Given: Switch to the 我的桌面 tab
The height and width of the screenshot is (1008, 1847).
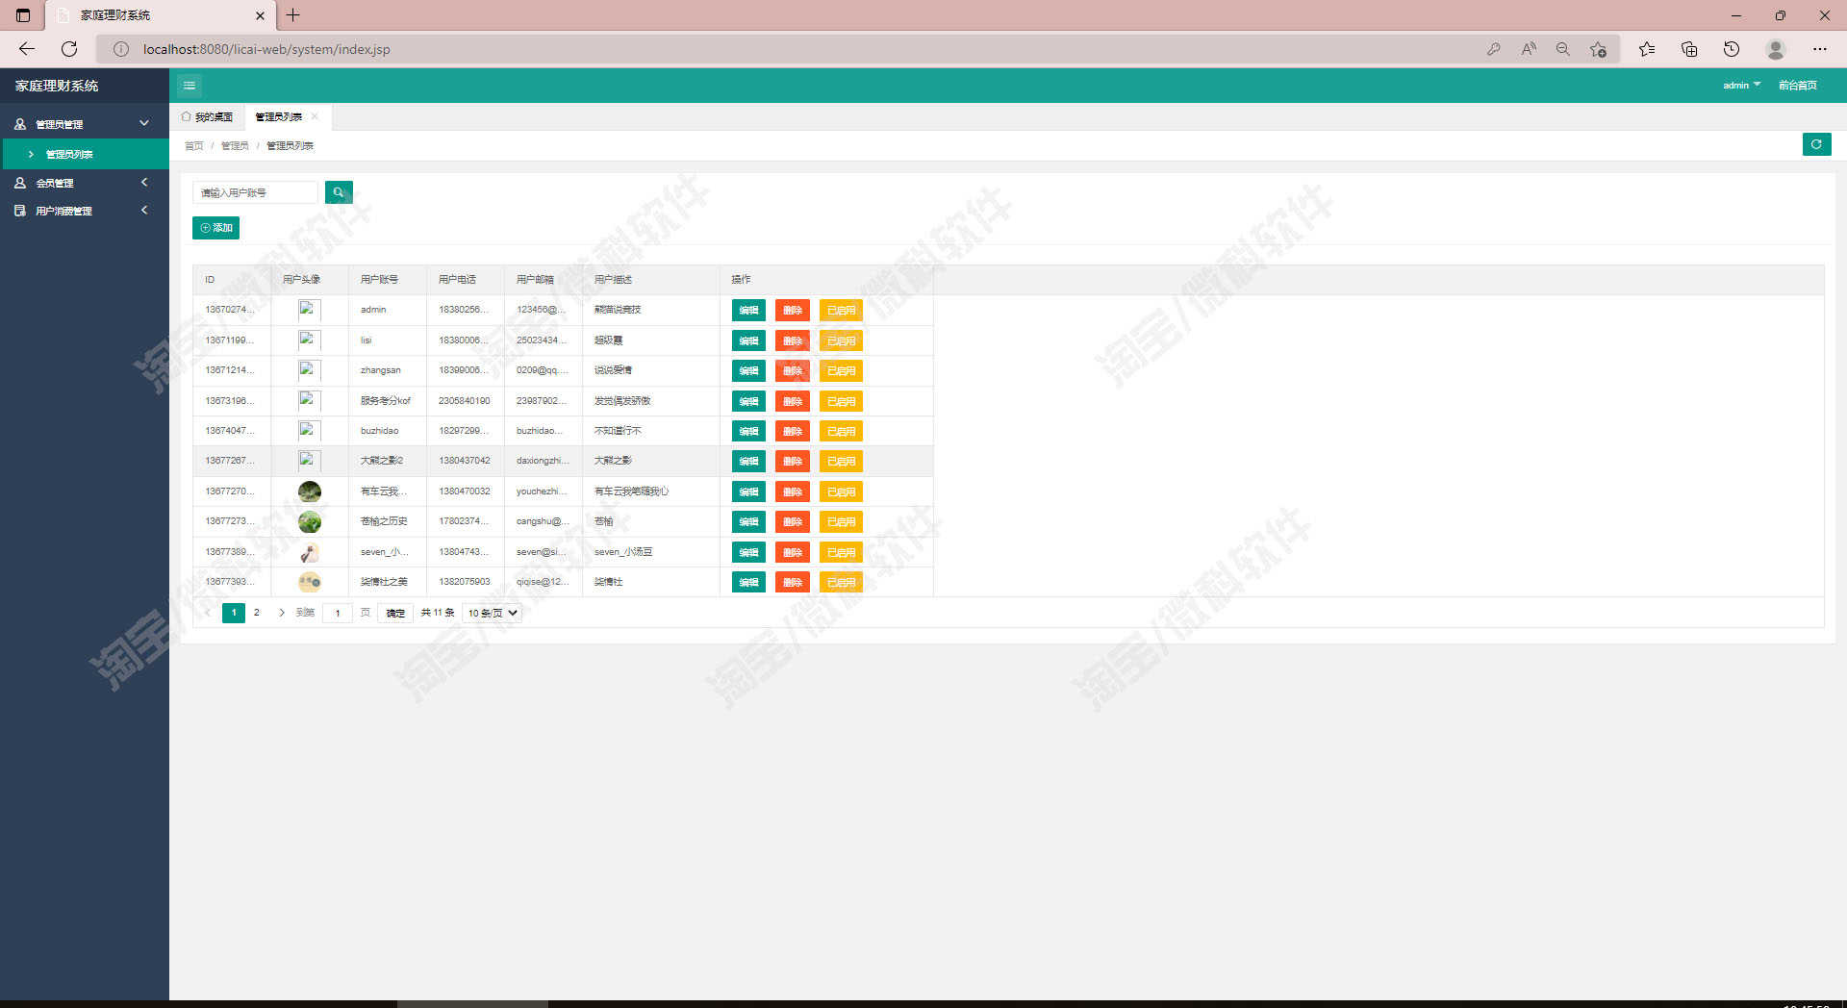Looking at the screenshot, I should [208, 116].
